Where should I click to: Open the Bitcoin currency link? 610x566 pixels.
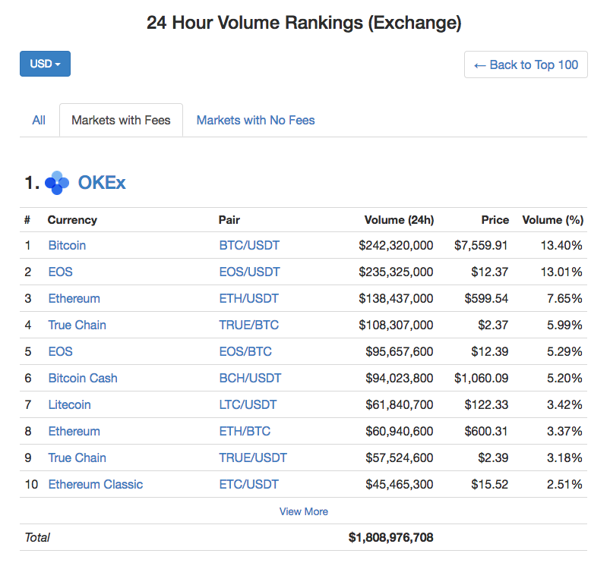(67, 246)
